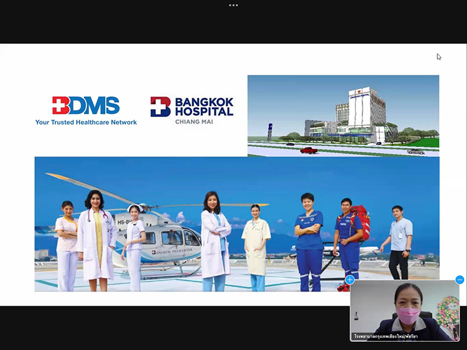The height and width of the screenshot is (350, 467).
Task: Click 'Your Trusted Healthcare Network' tagline
Action: (86, 122)
